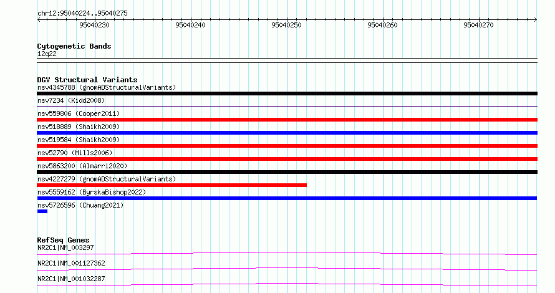
Task: Click ruler position 95040250
Action: tap(286, 25)
